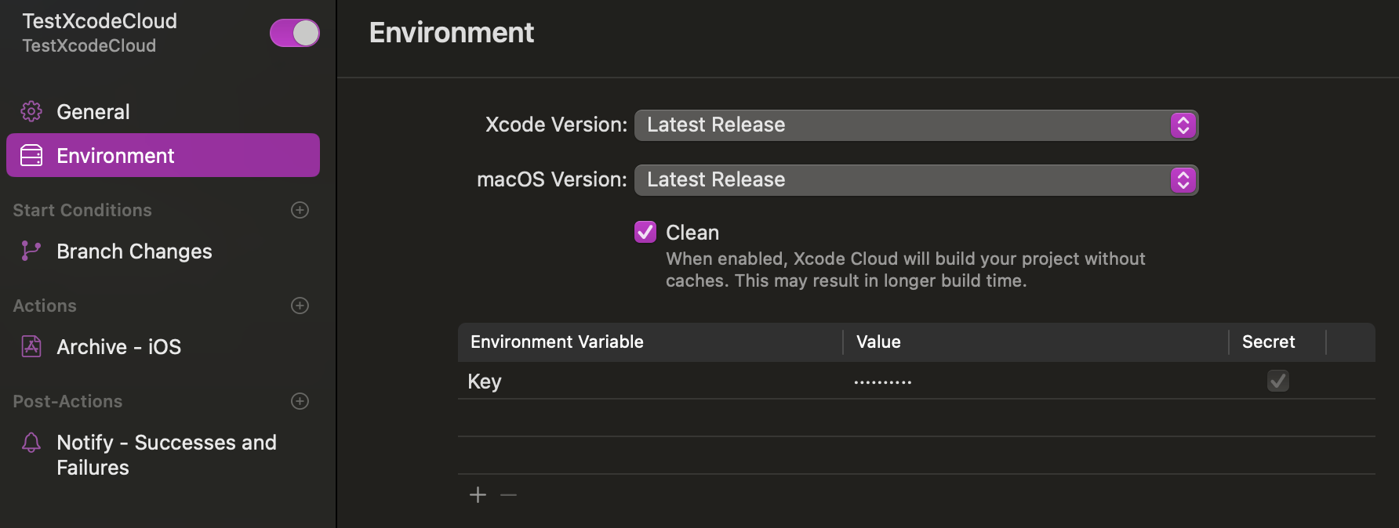Click the Branch Changes branch icon
The width and height of the screenshot is (1399, 528).
[31, 251]
